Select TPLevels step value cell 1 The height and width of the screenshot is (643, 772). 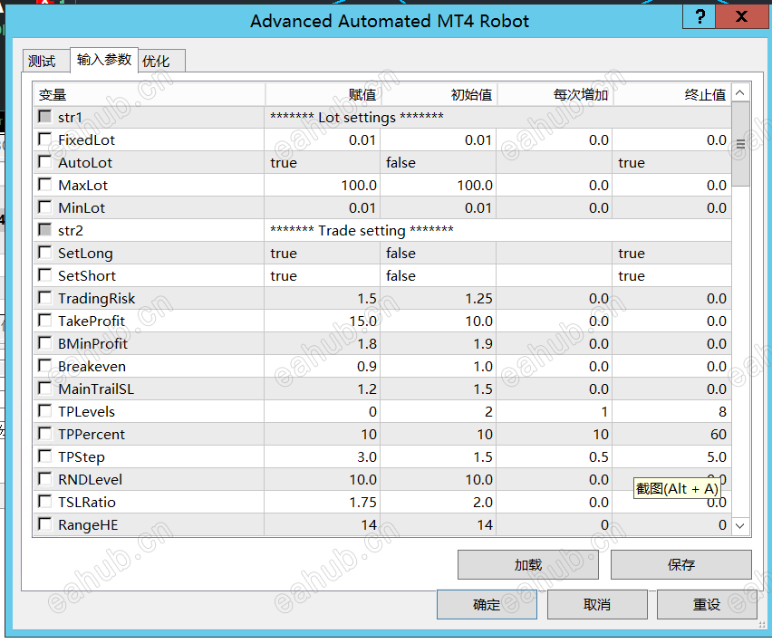click(555, 411)
